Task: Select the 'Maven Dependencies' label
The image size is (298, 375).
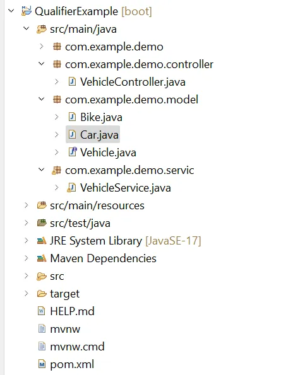Action: (104, 258)
